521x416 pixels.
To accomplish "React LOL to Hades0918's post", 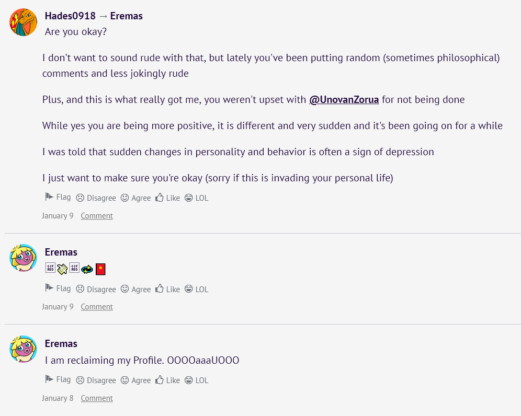I will [196, 198].
